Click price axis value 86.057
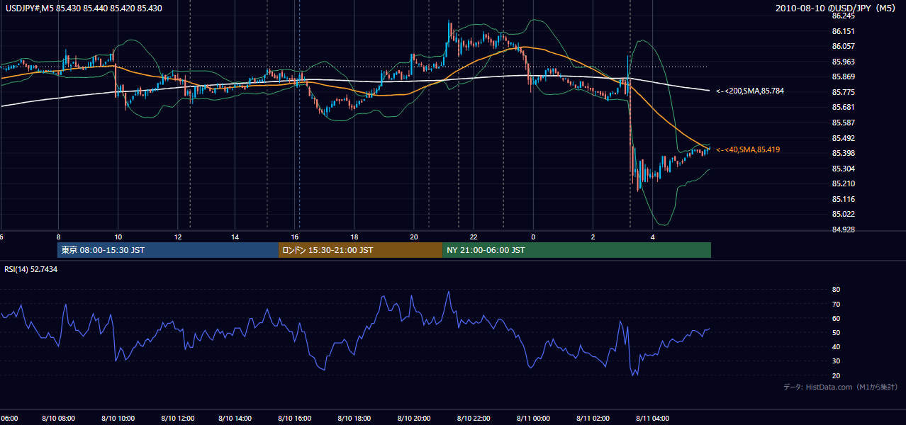 [843, 46]
